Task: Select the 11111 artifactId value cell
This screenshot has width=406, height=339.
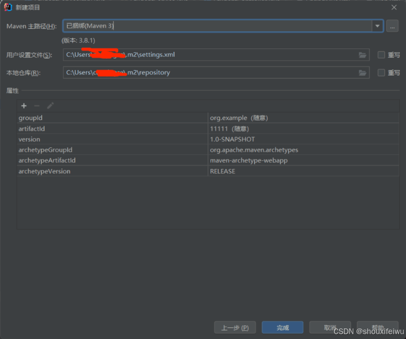Action: coord(303,129)
